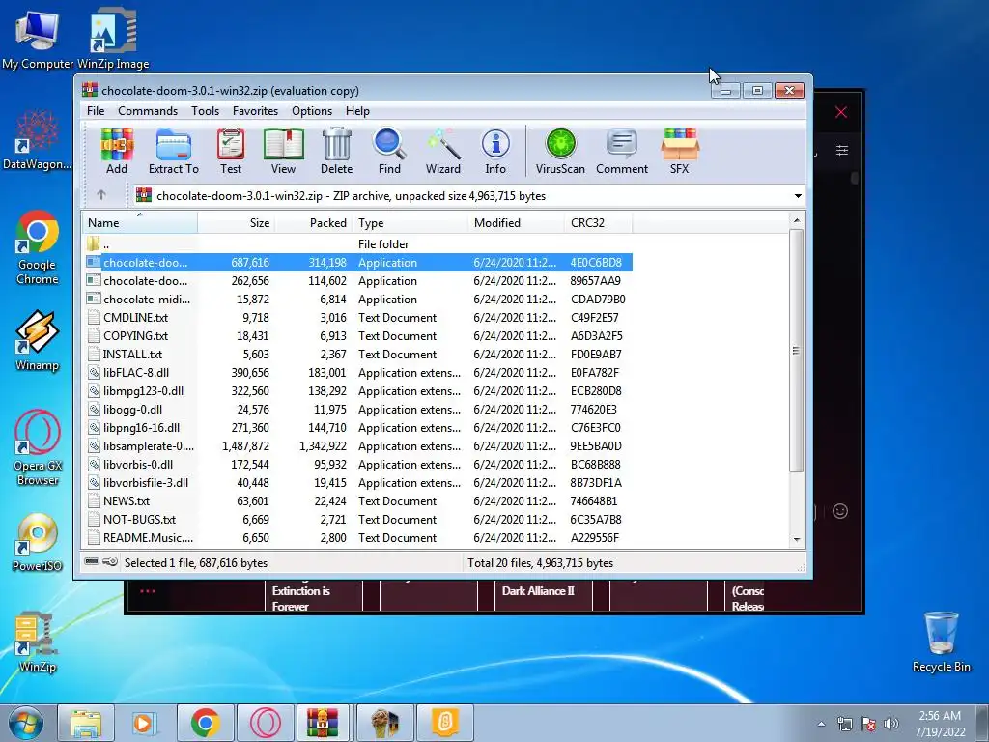The width and height of the screenshot is (989, 742).
Task: Open the File menu
Action: coord(96,111)
